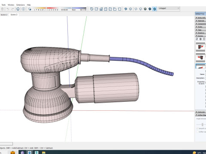Screen dimensions: 206x154
Task: Select the Top view icon
Action: pyautogui.click(x=97, y=9)
